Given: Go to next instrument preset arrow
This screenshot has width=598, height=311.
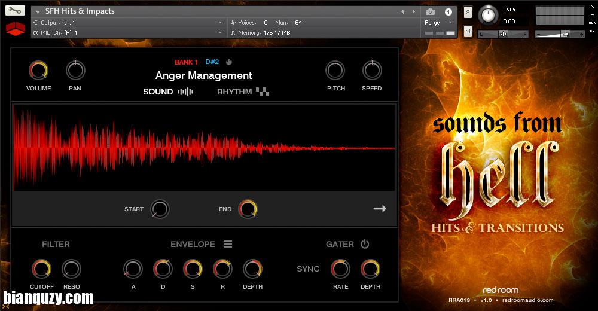Looking at the screenshot, I should pos(413,12).
